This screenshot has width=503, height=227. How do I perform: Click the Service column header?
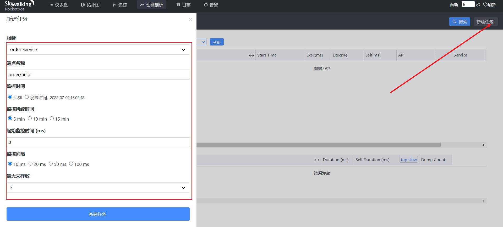point(460,55)
